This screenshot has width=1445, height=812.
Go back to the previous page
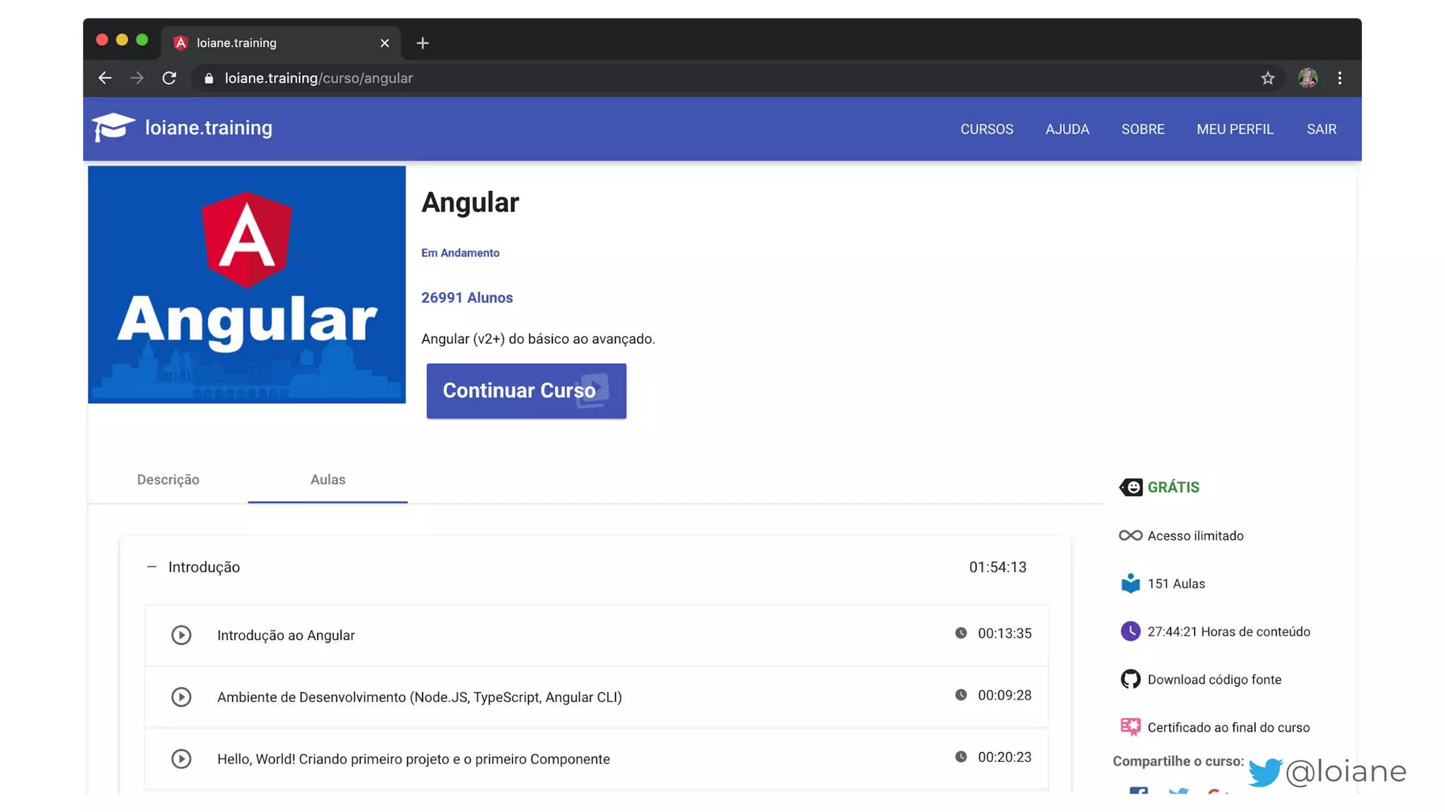[105, 78]
